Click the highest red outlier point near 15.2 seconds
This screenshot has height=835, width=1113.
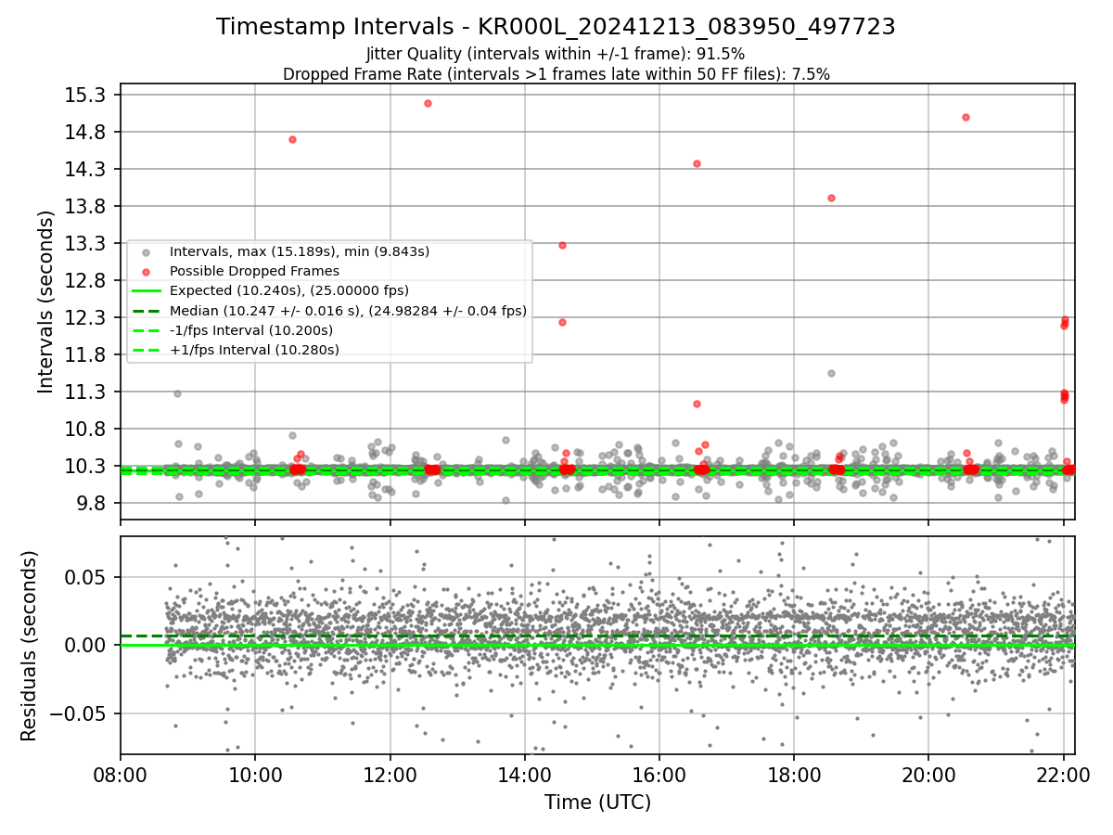(x=428, y=103)
